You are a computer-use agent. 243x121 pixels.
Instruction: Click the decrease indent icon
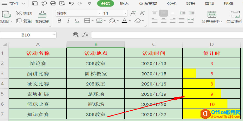[x=183, y=13]
